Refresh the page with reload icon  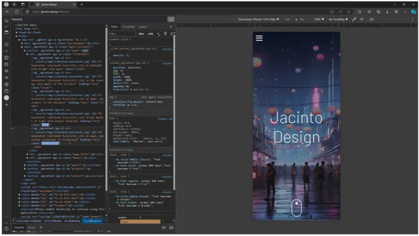pyautogui.click(x=16, y=12)
